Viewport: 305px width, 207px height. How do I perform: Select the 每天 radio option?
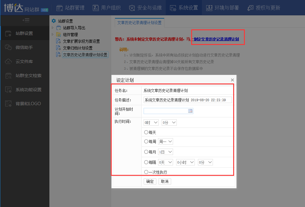(146, 132)
